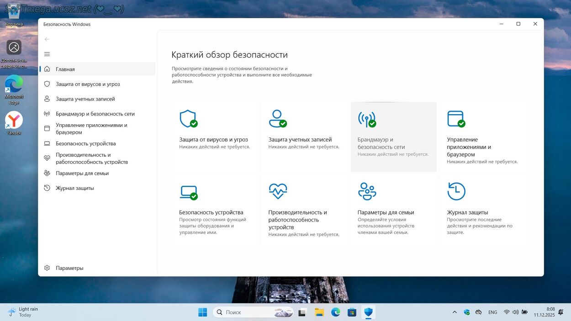Go to 'Брандмауэр и безопасность сети' in sidebar

click(95, 114)
